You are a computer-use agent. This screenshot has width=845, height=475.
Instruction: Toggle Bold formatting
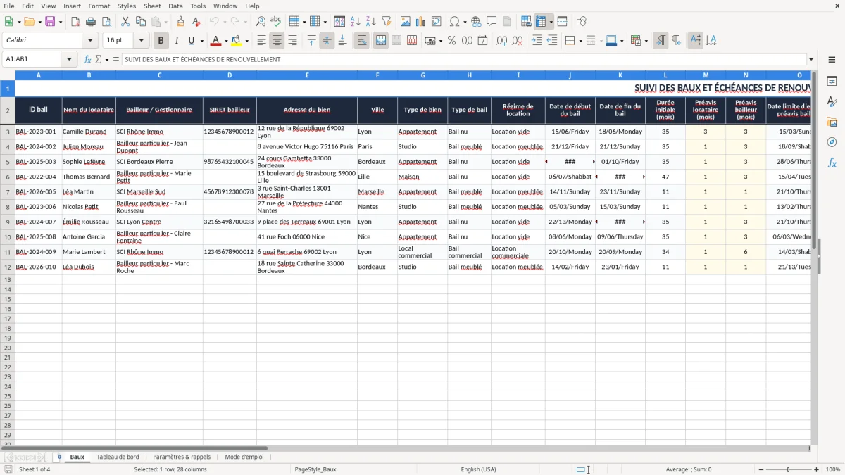tap(161, 41)
